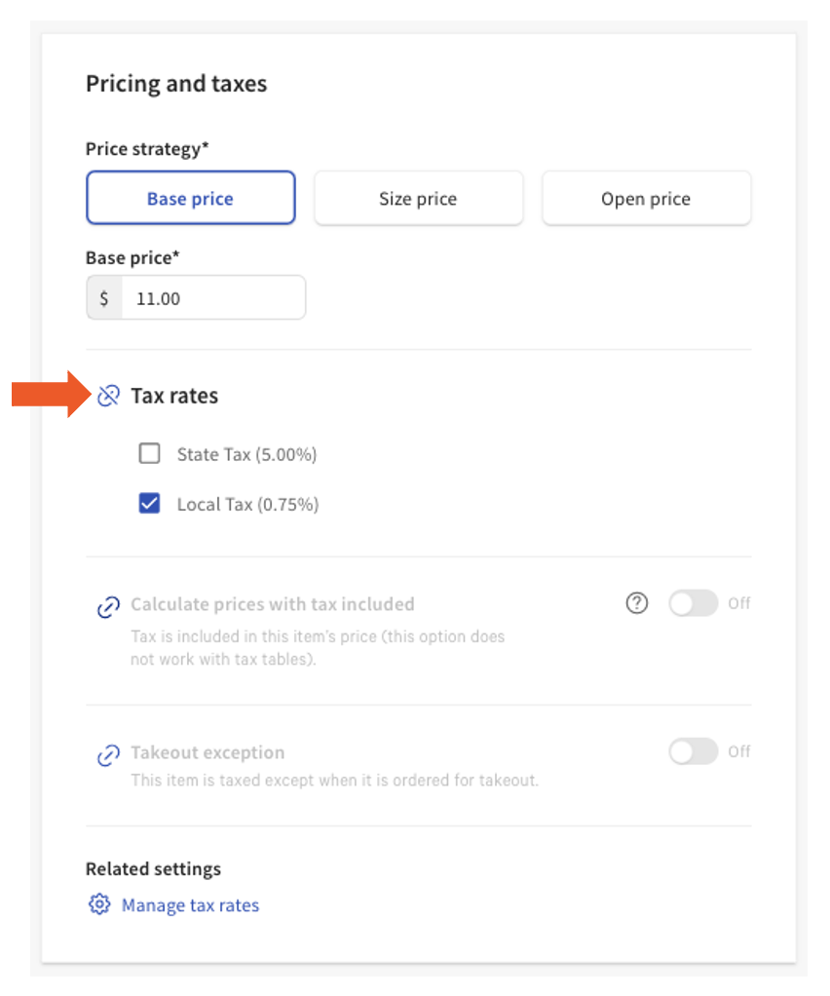
Task: Enable the Calculate prices with tax included toggle
Action: point(694,604)
